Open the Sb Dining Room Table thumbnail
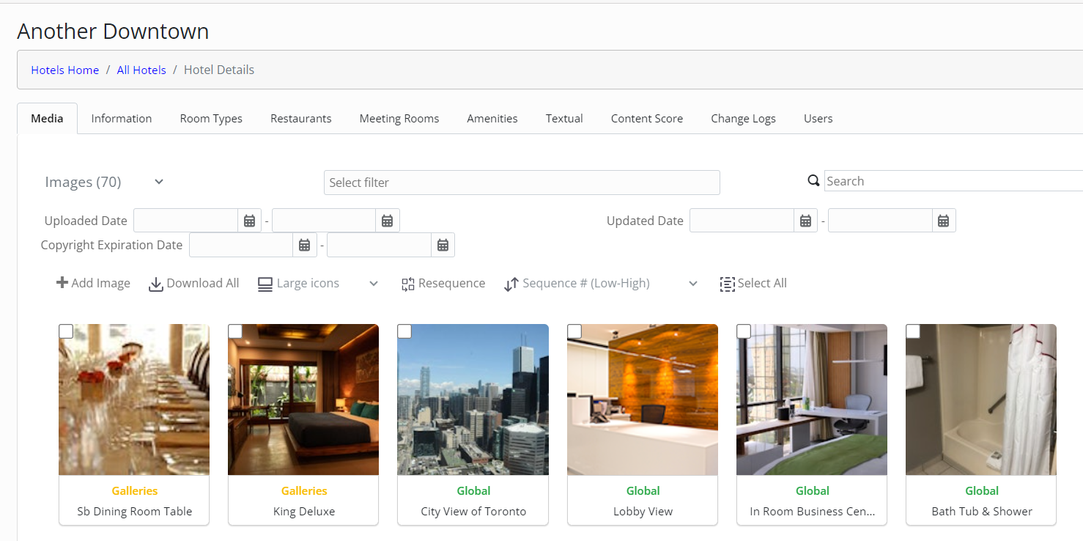 [x=134, y=400]
